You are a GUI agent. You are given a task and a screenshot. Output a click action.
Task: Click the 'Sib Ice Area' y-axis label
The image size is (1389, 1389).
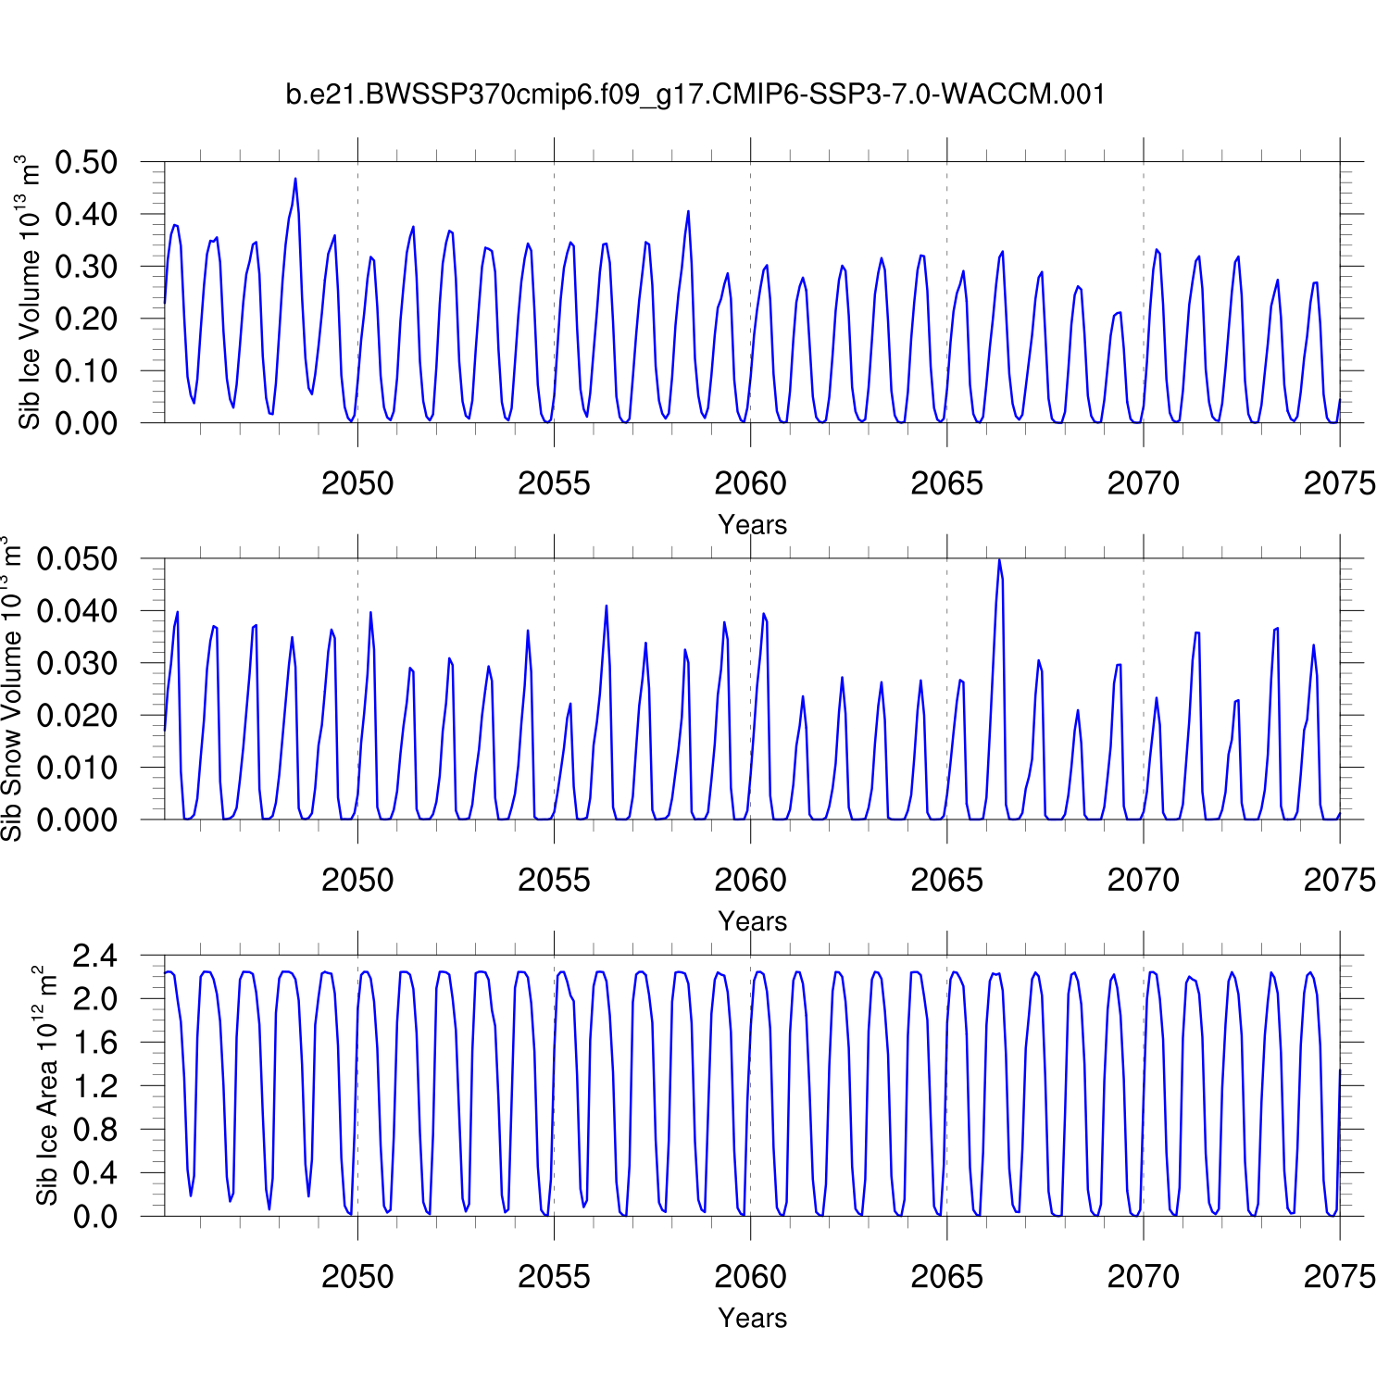(x=46, y=1085)
